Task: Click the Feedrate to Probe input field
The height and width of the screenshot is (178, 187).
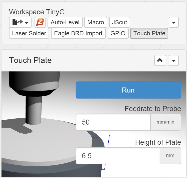Action: [x=113, y=122]
